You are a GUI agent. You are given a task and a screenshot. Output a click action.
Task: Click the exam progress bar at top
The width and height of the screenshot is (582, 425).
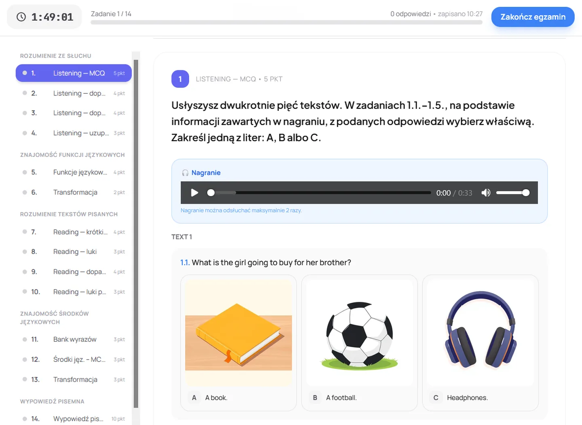tap(287, 23)
